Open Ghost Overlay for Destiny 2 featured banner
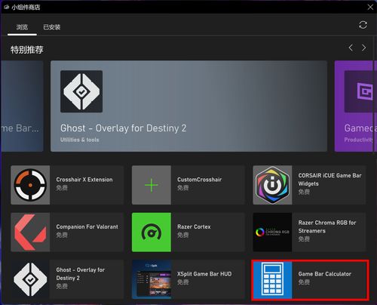377x305 pixels. point(188,106)
